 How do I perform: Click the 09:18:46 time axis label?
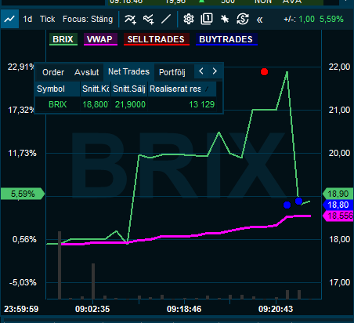[184, 309]
